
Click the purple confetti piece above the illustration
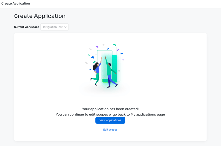point(97,47)
